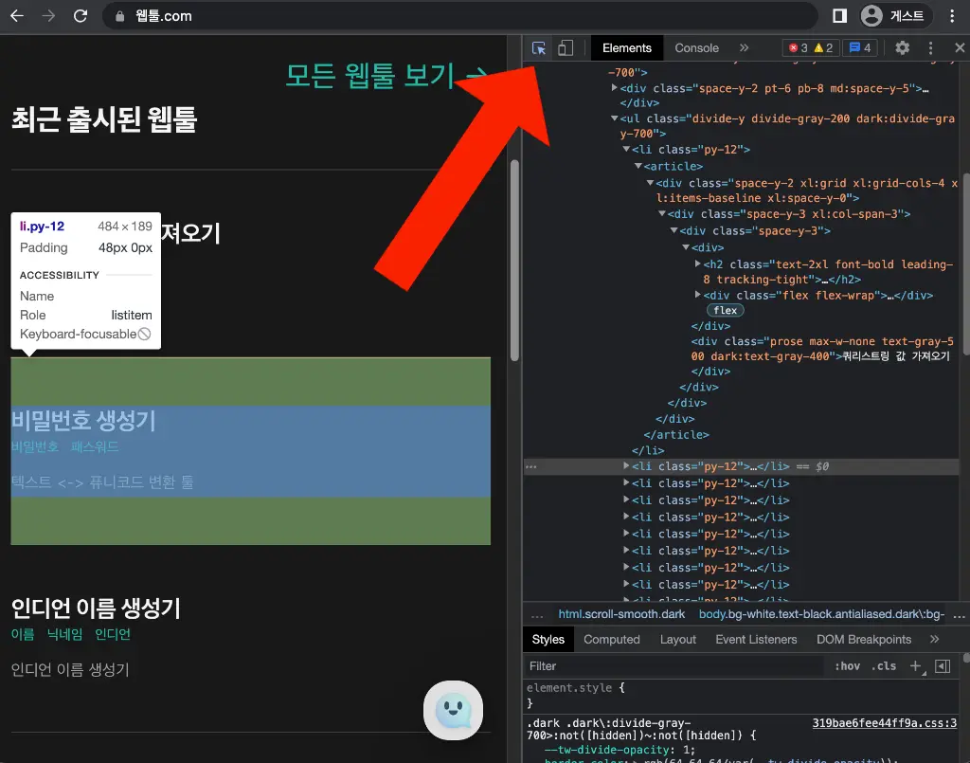Open the floating chat bot widget

[x=453, y=709]
